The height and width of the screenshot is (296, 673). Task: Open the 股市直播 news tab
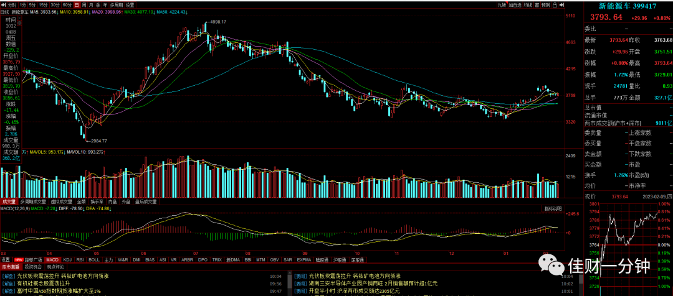(11, 266)
